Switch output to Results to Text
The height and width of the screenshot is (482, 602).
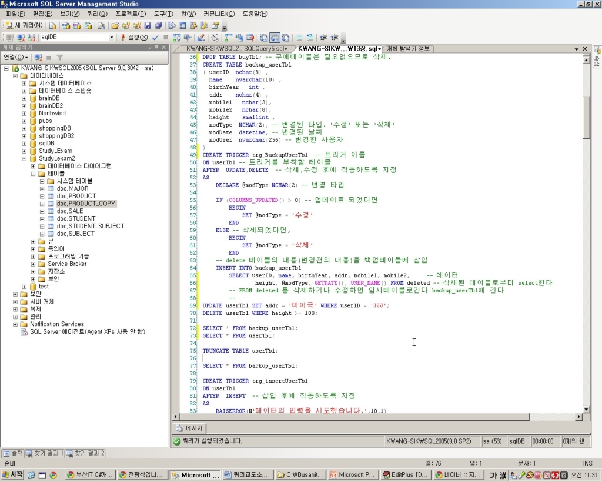pos(264,37)
